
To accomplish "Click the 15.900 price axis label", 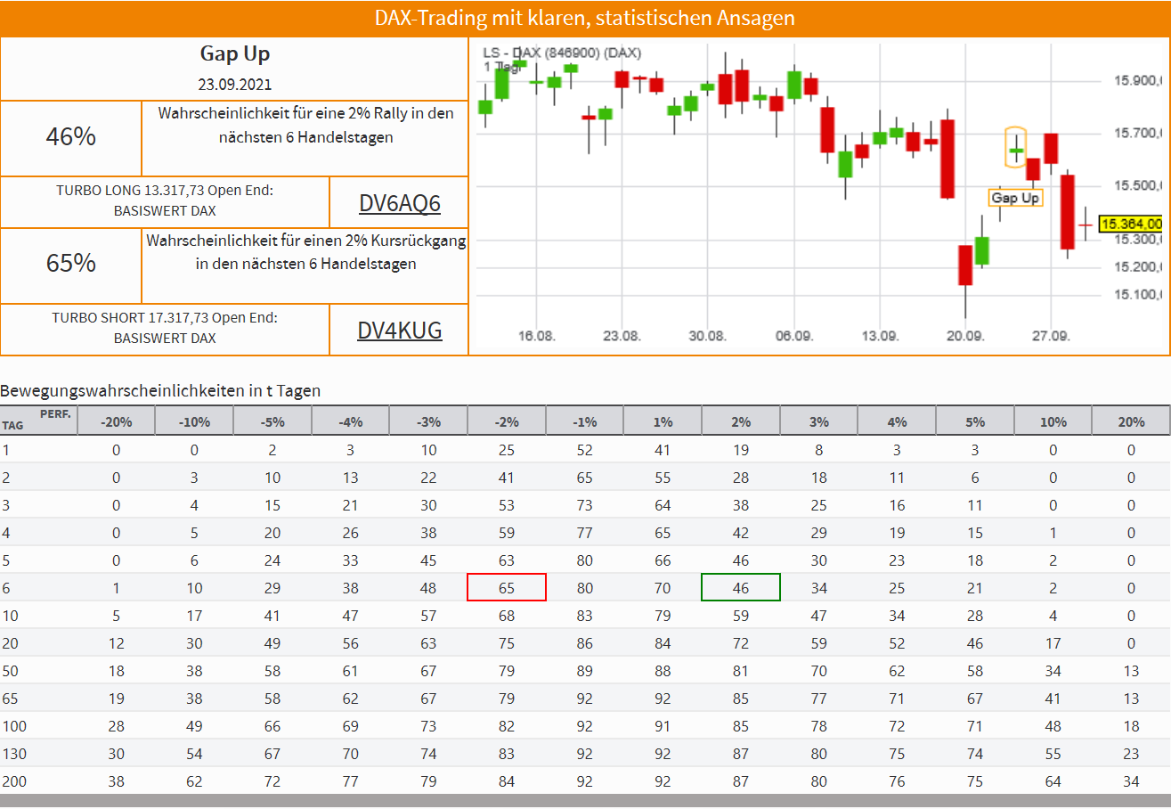I will coord(1140,81).
